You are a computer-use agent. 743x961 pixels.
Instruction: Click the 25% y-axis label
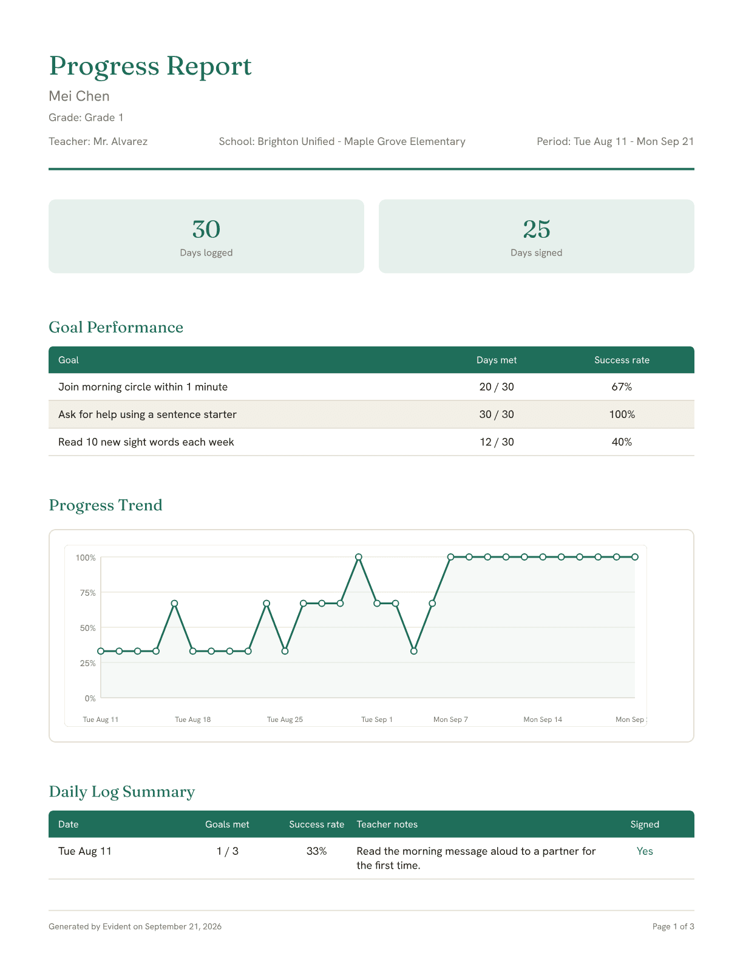[88, 663]
